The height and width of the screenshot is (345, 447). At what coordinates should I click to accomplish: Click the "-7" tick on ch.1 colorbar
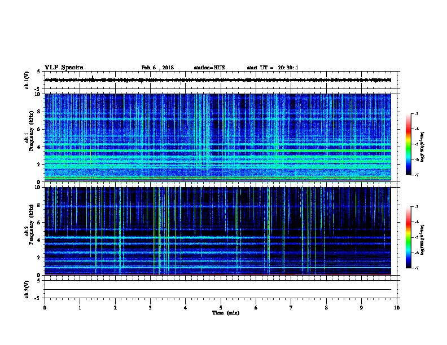417,175
